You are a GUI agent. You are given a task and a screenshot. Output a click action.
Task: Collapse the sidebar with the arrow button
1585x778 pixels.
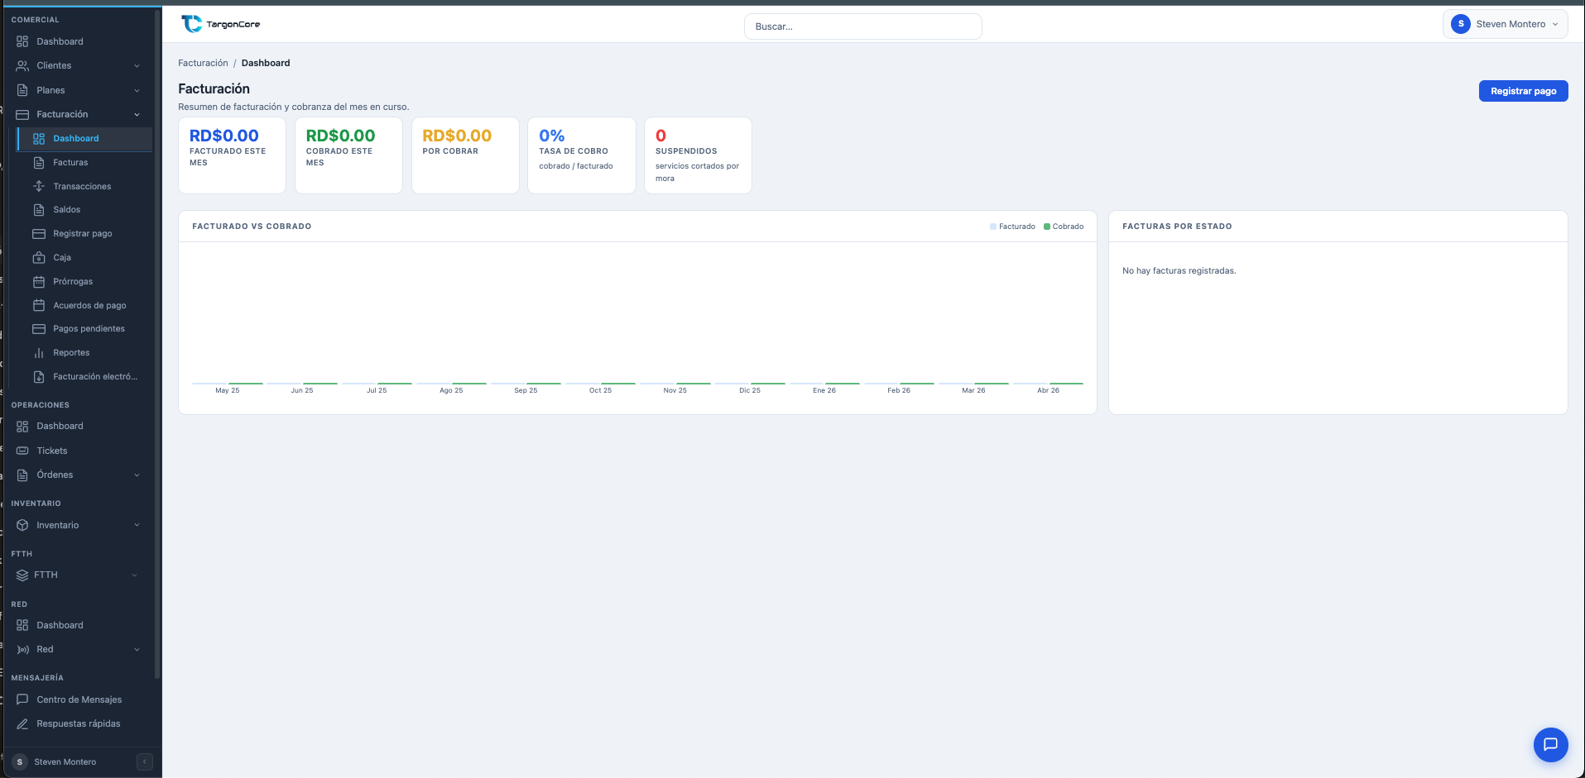coord(145,761)
